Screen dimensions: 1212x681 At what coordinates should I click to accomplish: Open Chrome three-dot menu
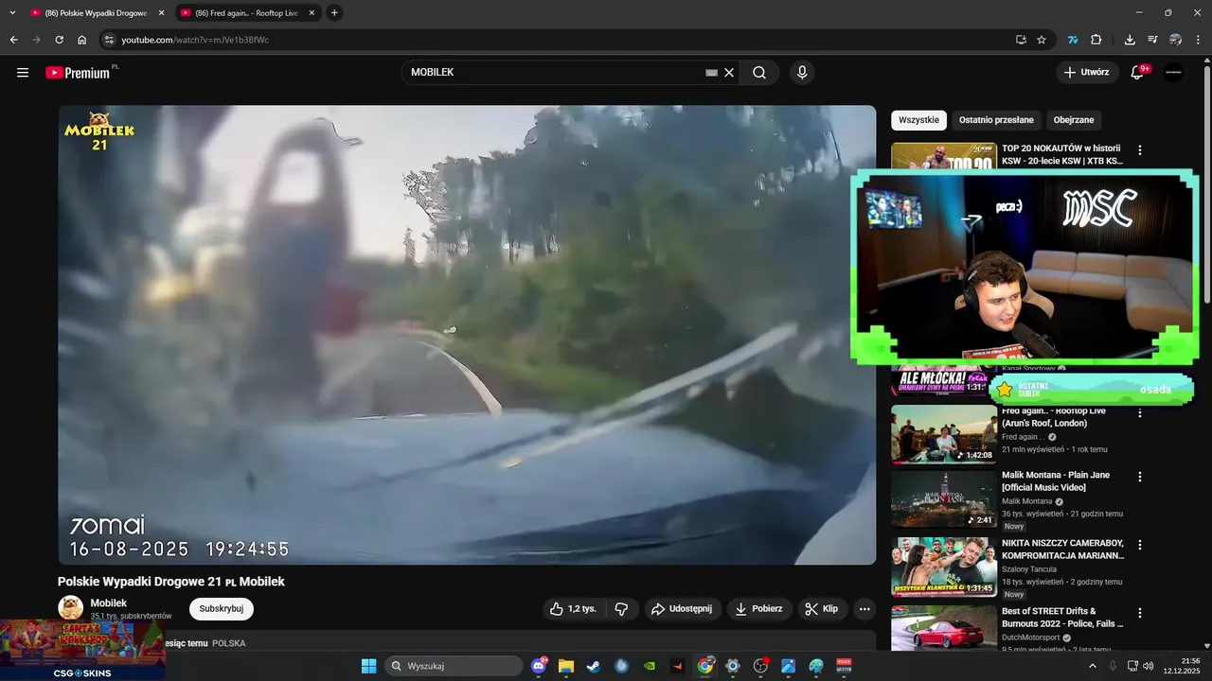tap(1198, 40)
